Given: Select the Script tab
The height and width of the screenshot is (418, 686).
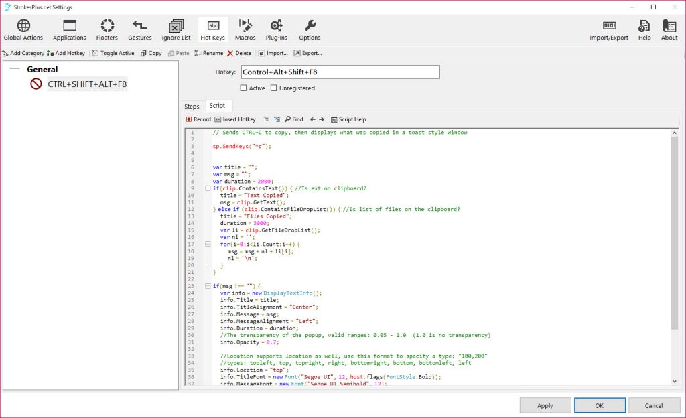Looking at the screenshot, I should [217, 106].
